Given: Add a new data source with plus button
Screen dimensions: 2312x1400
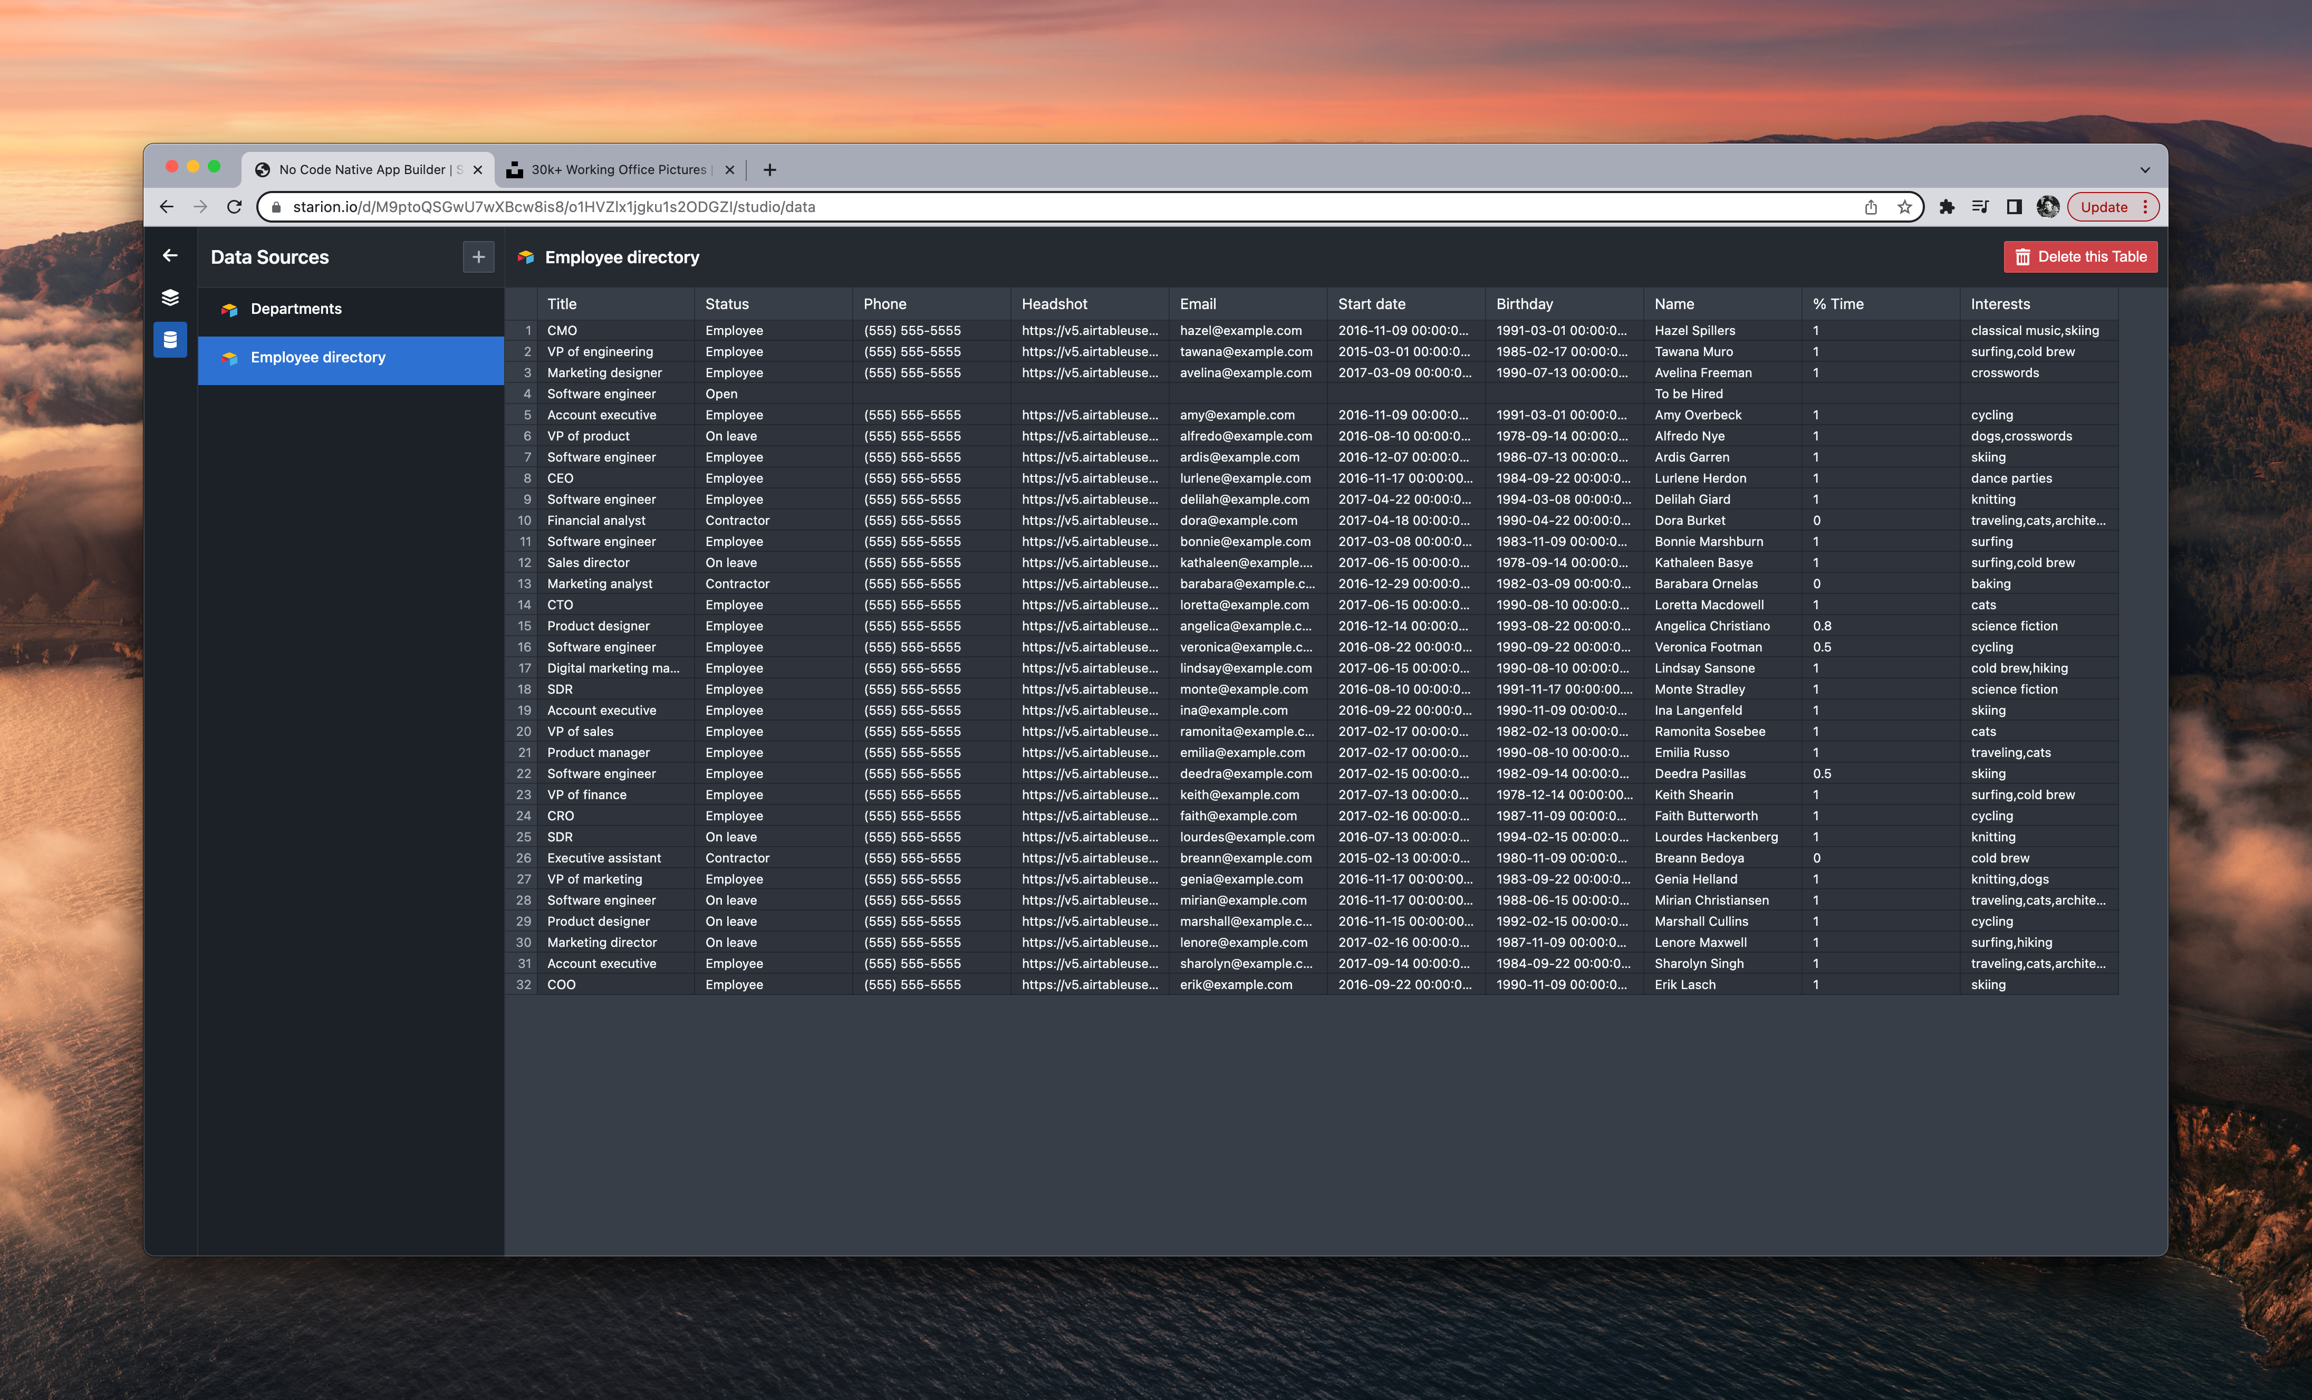Looking at the screenshot, I should (478, 256).
